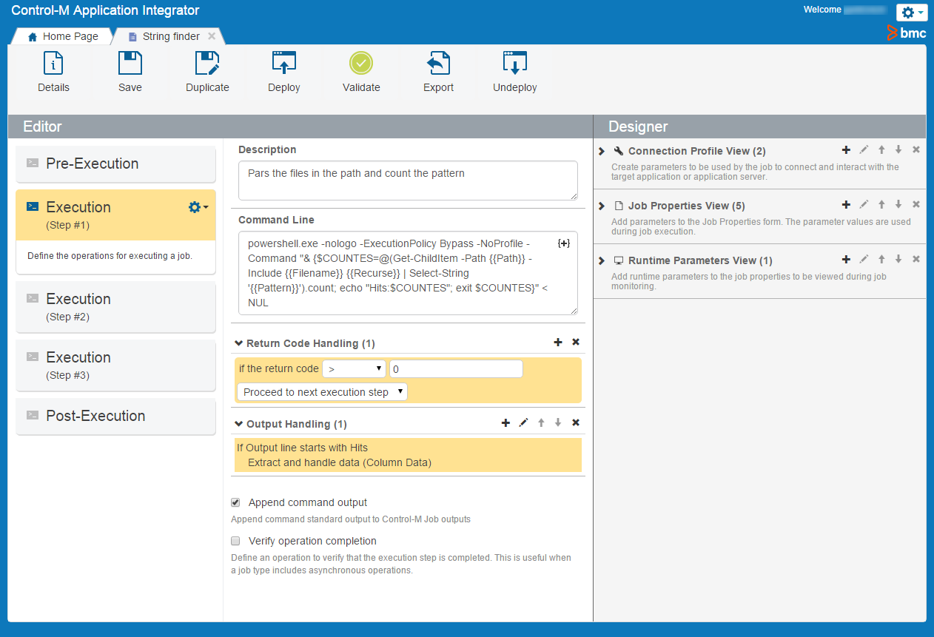Image resolution: width=934 pixels, height=637 pixels.
Task: Move up in Connection Profile View
Action: tap(881, 149)
